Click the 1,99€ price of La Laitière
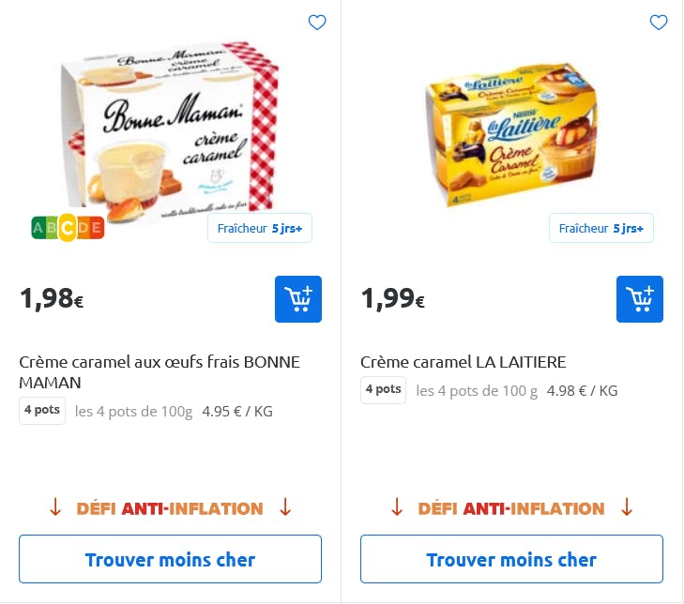Image resolution: width=684 pixels, height=604 pixels. pos(393,299)
